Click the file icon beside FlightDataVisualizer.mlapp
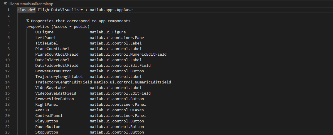Image resolution: width=333 pixels, height=135 pixels. [x=6, y=4]
